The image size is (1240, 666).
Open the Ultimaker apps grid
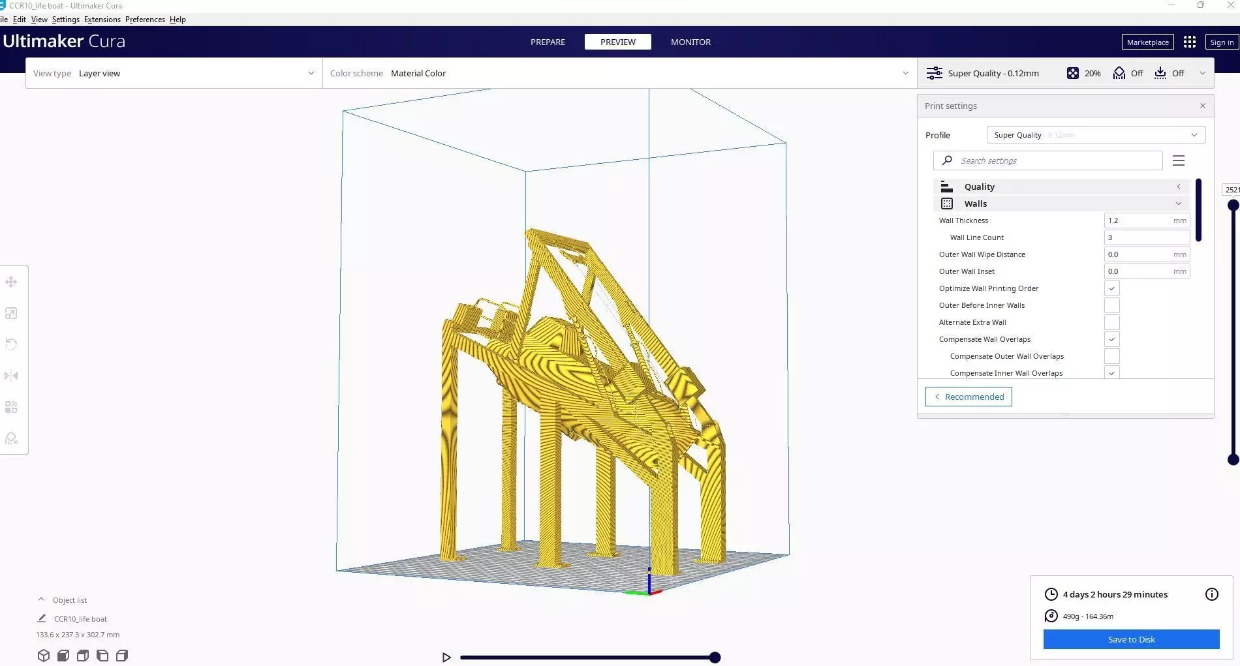(x=1190, y=42)
